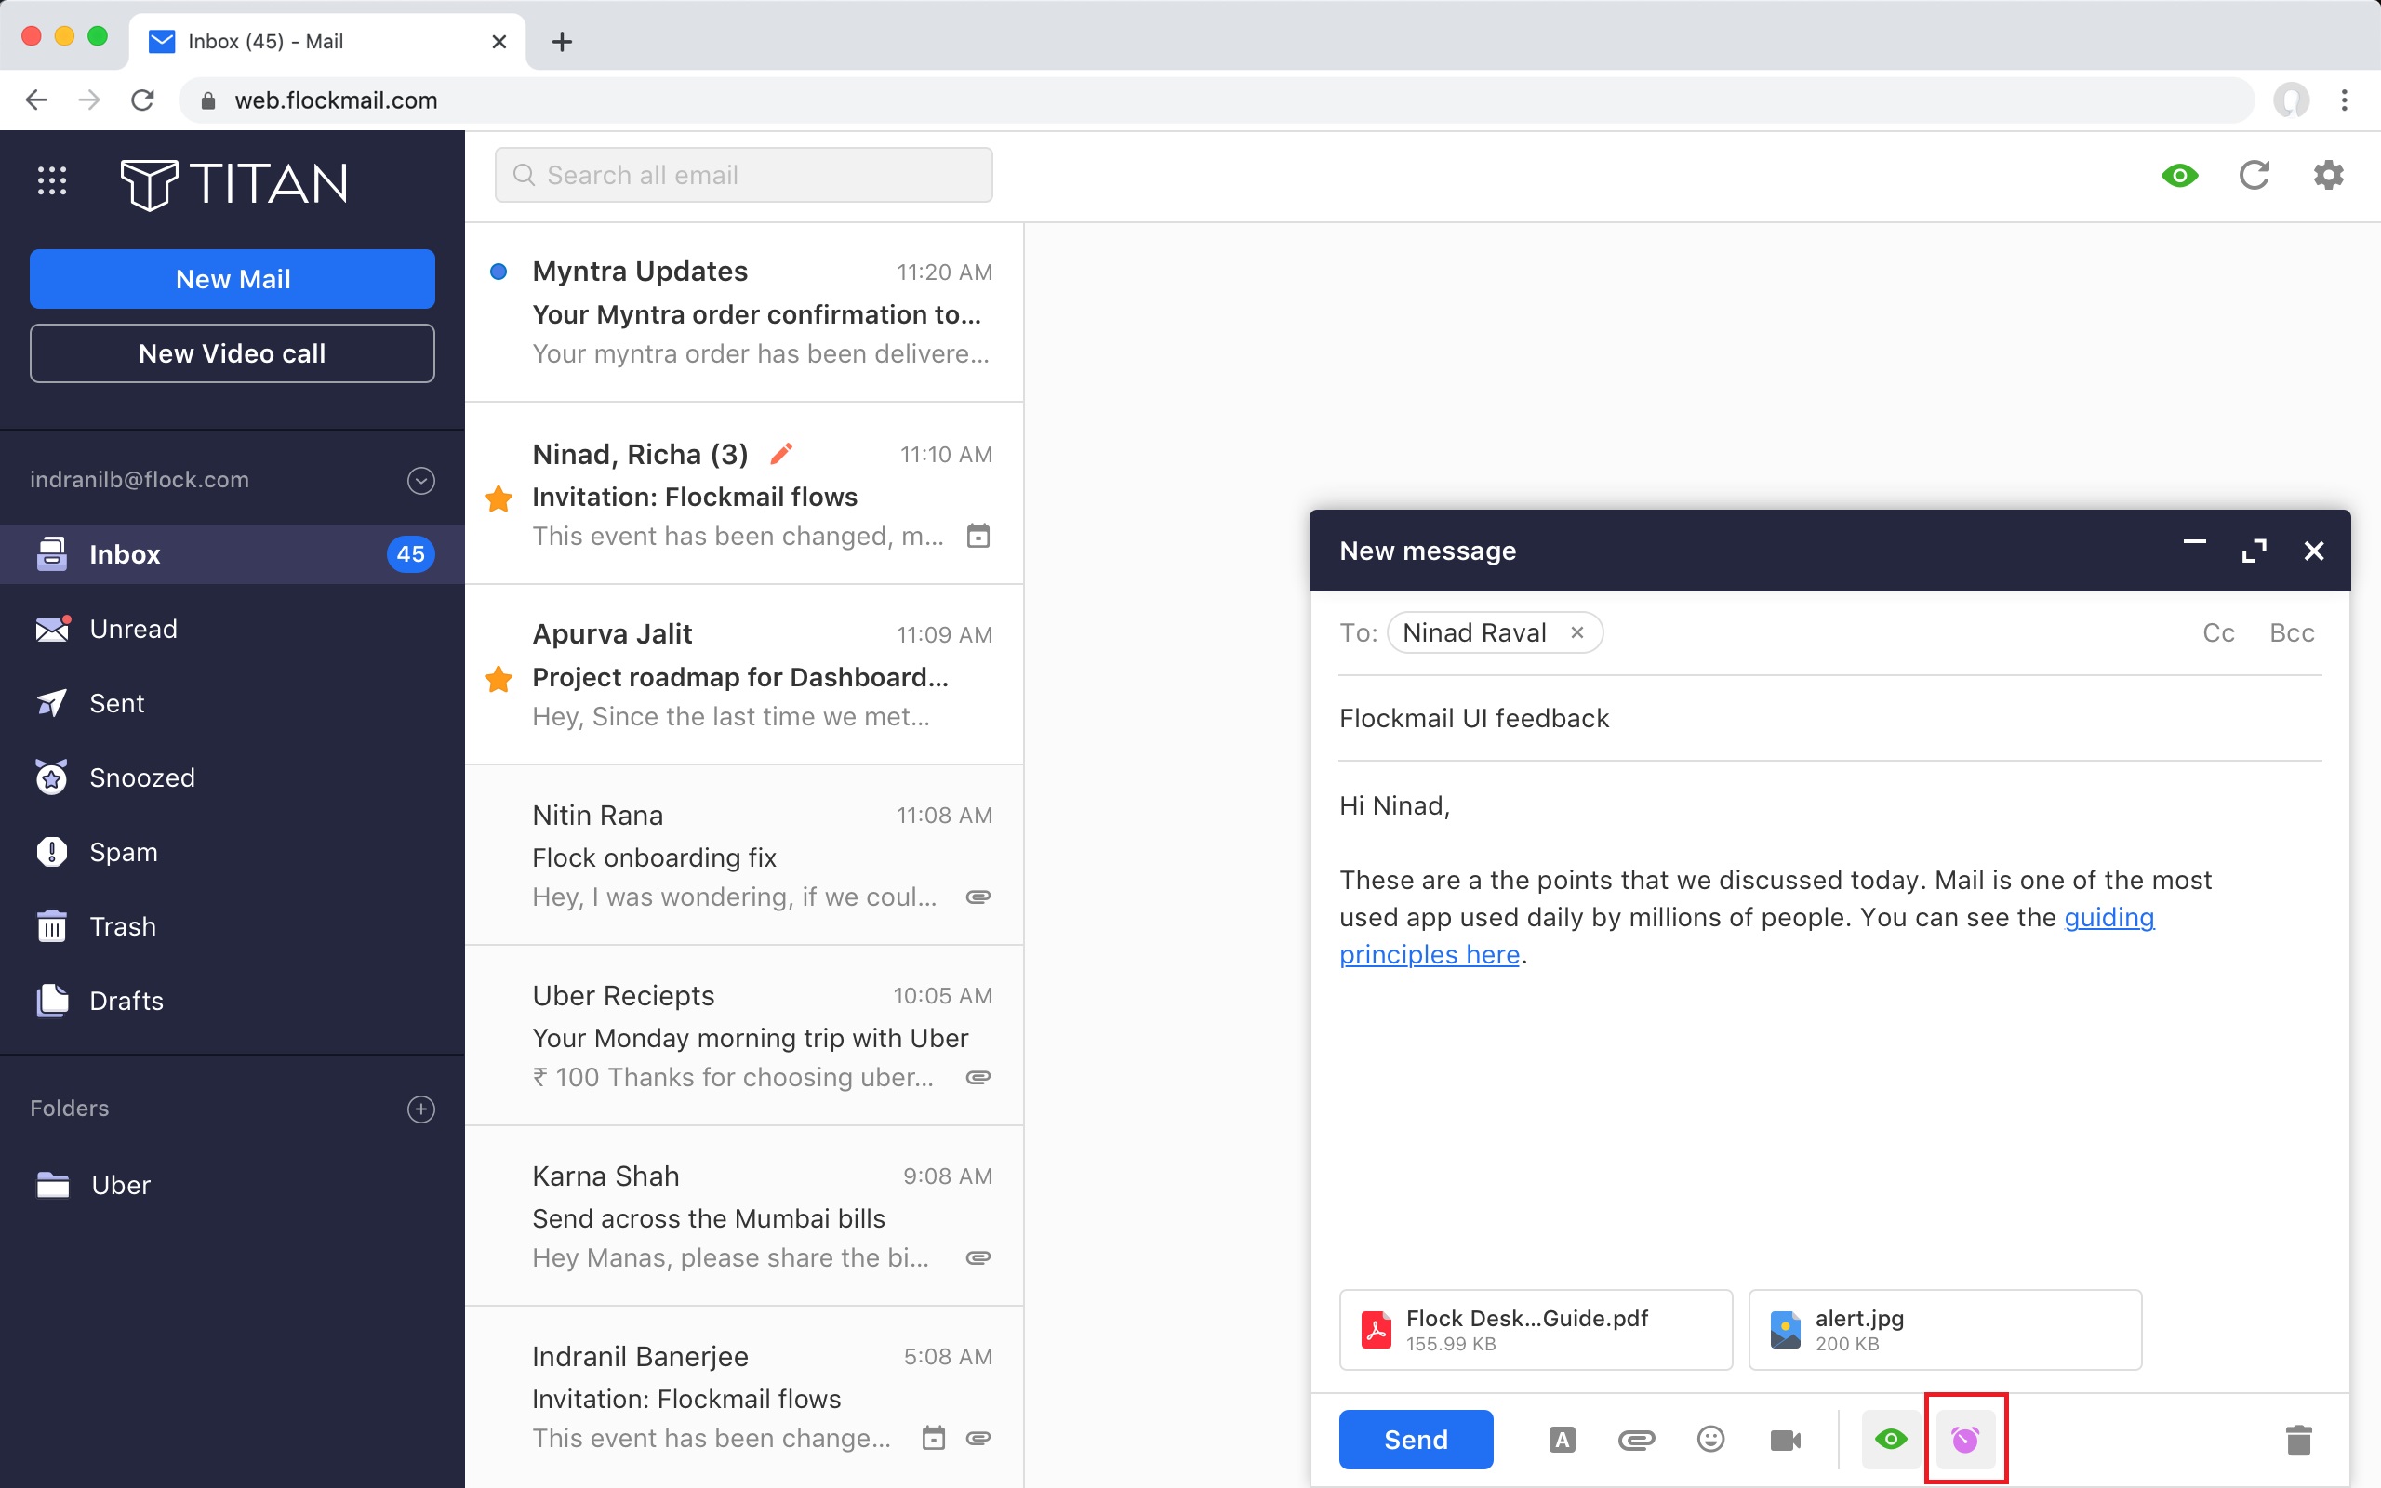Screen dimensions: 2381x1488
Task: Click the attach file paperclip icon
Action: pos(1636,1440)
